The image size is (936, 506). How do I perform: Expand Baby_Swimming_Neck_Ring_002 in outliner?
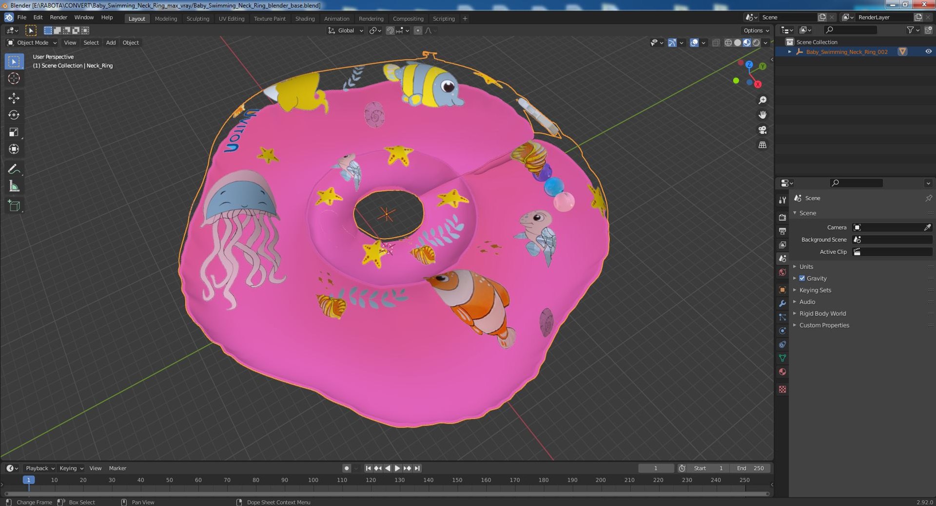[790, 52]
